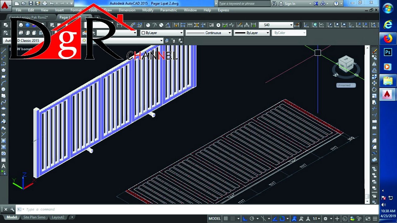The width and height of the screenshot is (397, 223).
Task: Toggle Isometric Drafting in the status bar
Action: (x=264, y=219)
